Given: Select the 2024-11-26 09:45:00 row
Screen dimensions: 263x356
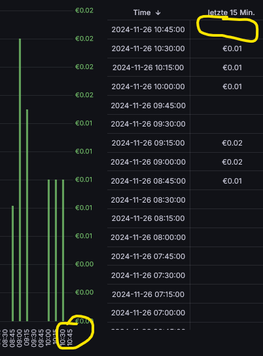Looking at the screenshot, I should coord(185,106).
